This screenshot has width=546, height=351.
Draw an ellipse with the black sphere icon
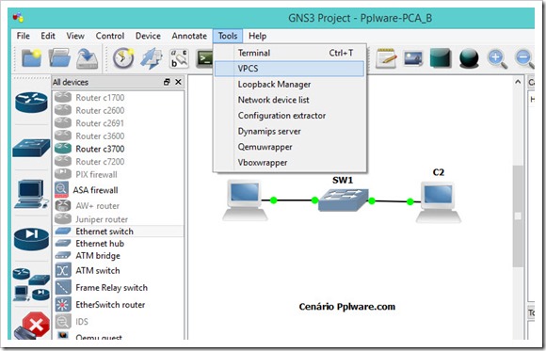point(469,58)
